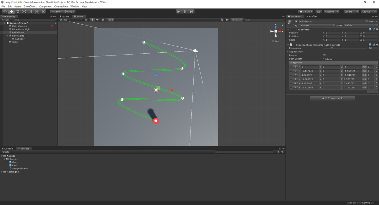Toggle scene audio speaker icon
Image resolution: width=379 pixels, height=205 pixels.
click(x=98, y=20)
